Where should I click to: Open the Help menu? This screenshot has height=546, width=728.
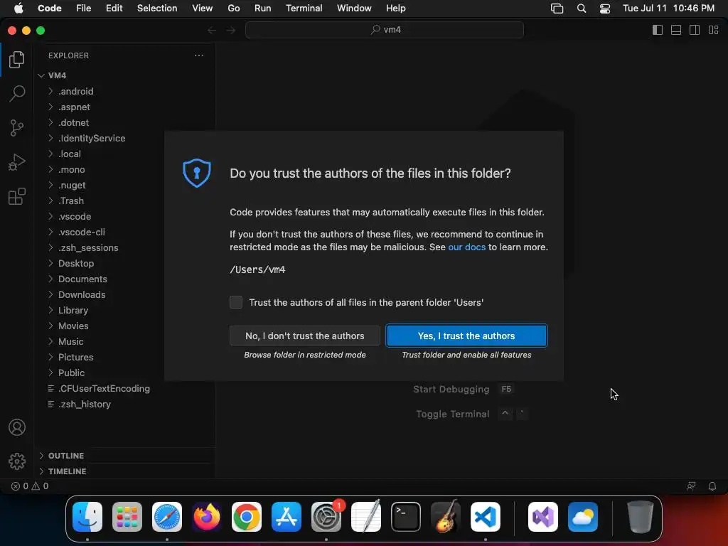click(x=395, y=9)
